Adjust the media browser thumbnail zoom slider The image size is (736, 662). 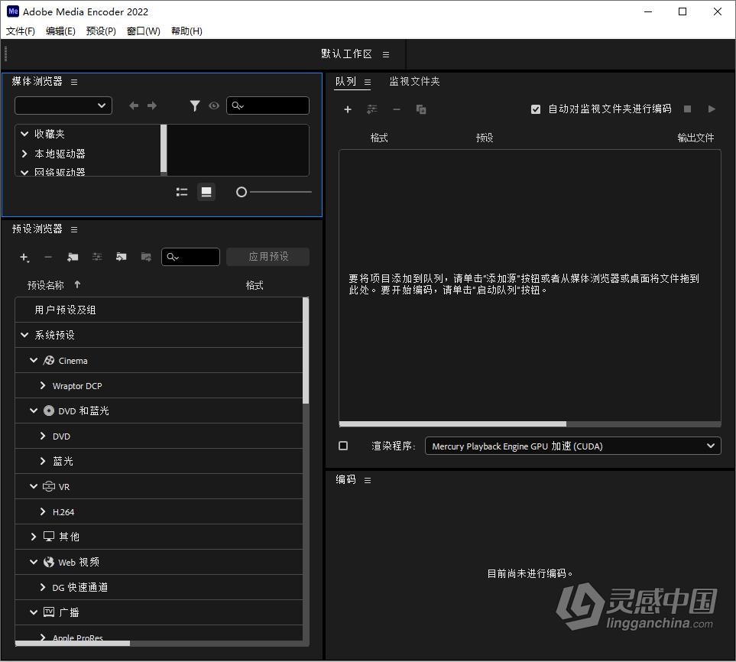click(x=242, y=192)
